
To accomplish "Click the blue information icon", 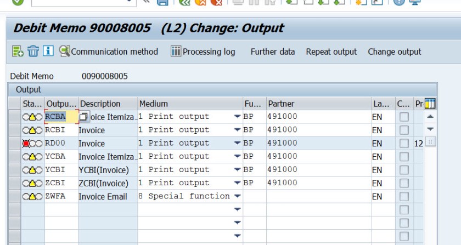I will point(48,52).
